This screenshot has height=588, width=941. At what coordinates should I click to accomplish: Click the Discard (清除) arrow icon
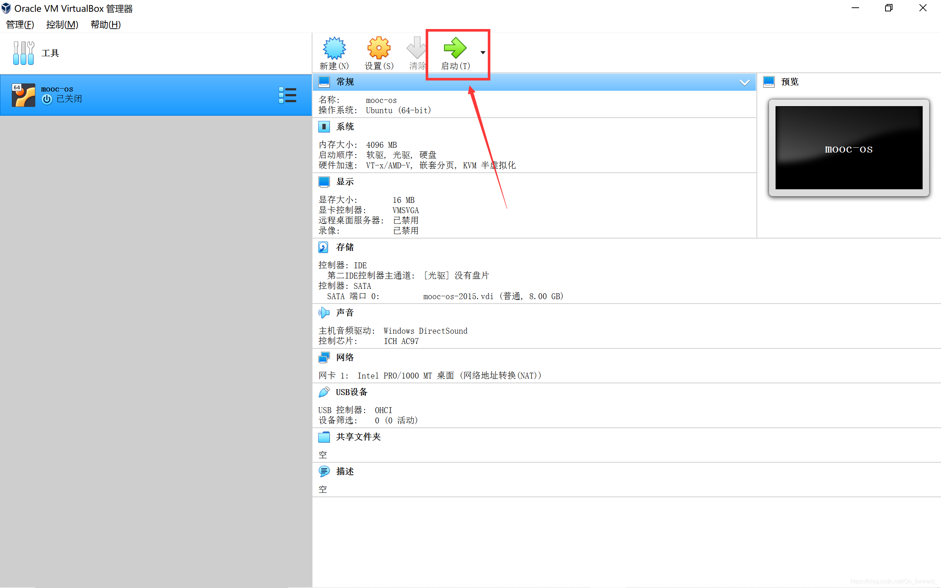coord(416,47)
